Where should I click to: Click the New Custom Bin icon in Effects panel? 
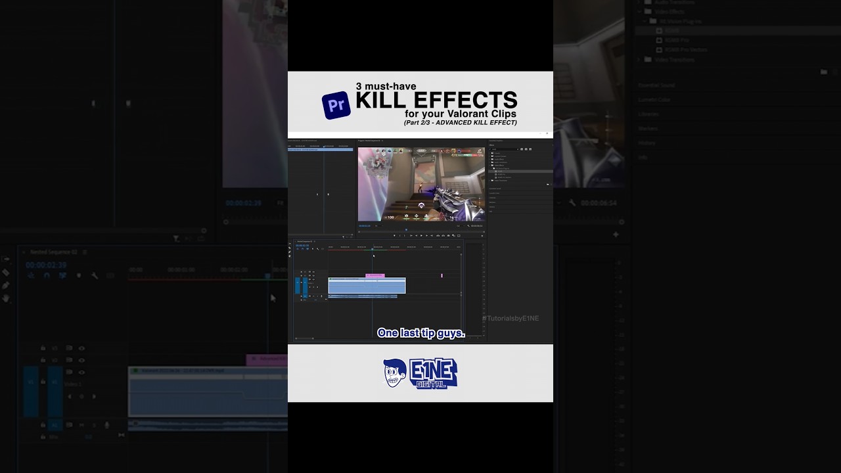click(548, 185)
